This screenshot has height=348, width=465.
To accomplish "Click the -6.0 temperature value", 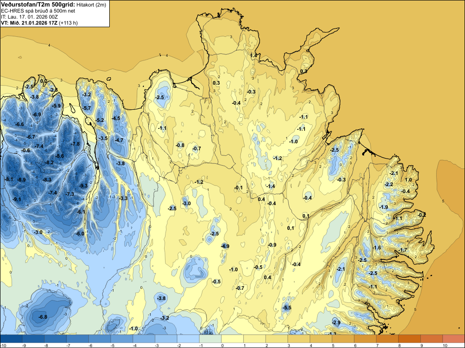I will [80, 234].
